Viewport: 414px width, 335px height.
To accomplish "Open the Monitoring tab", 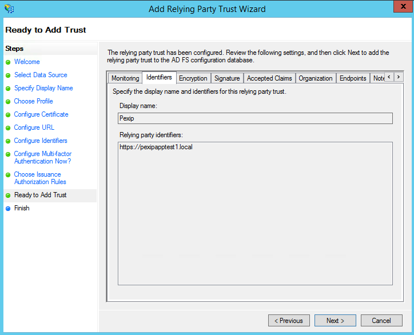I will pos(125,78).
